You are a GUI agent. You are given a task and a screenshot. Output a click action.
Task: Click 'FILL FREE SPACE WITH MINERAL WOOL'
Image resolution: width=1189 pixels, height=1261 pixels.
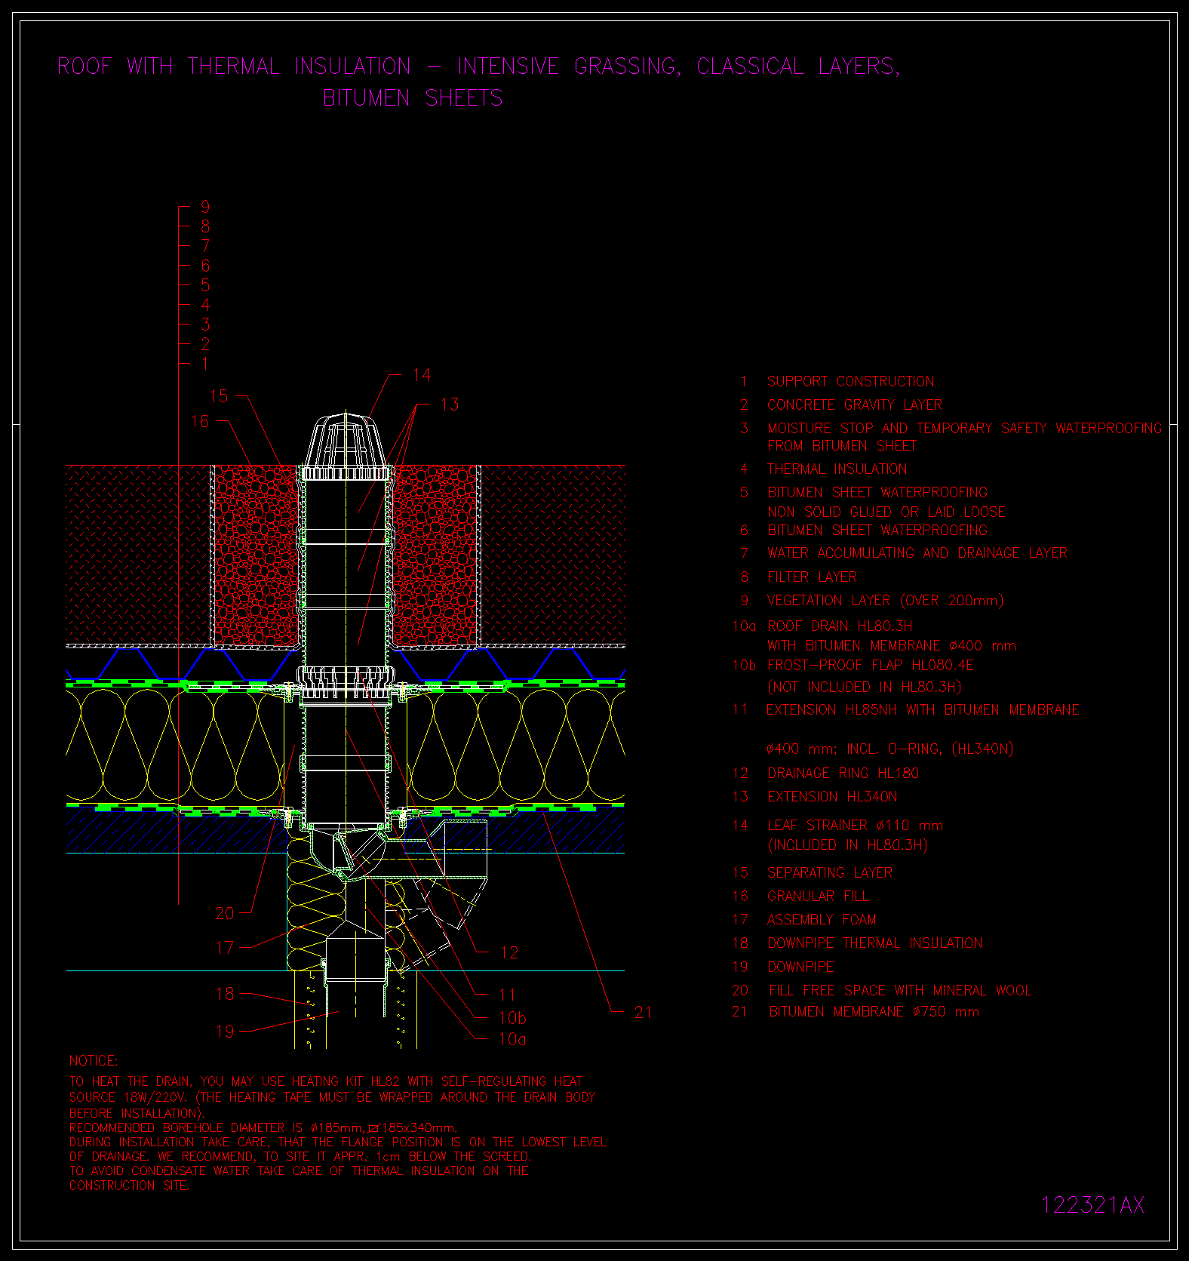click(900, 990)
